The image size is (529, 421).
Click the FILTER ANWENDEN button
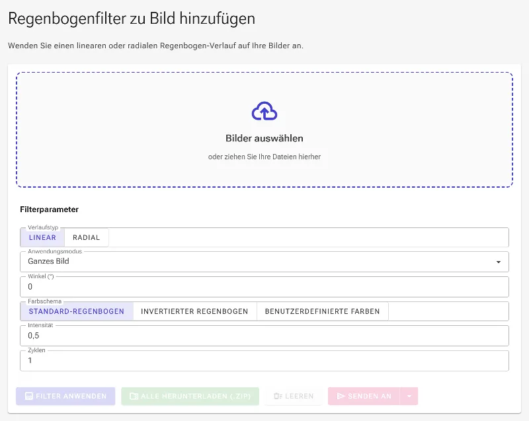[x=65, y=396]
